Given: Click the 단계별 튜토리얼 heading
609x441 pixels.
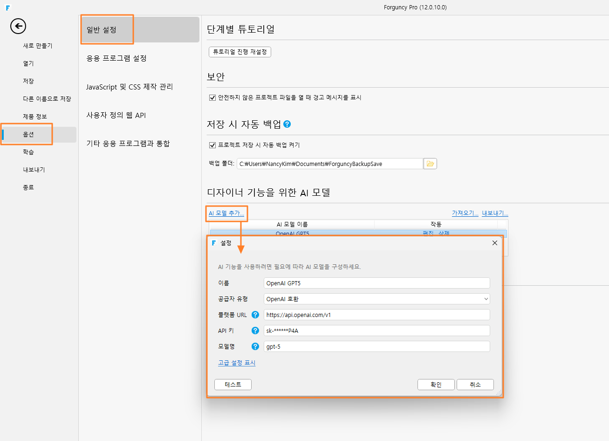Looking at the screenshot, I should point(241,29).
